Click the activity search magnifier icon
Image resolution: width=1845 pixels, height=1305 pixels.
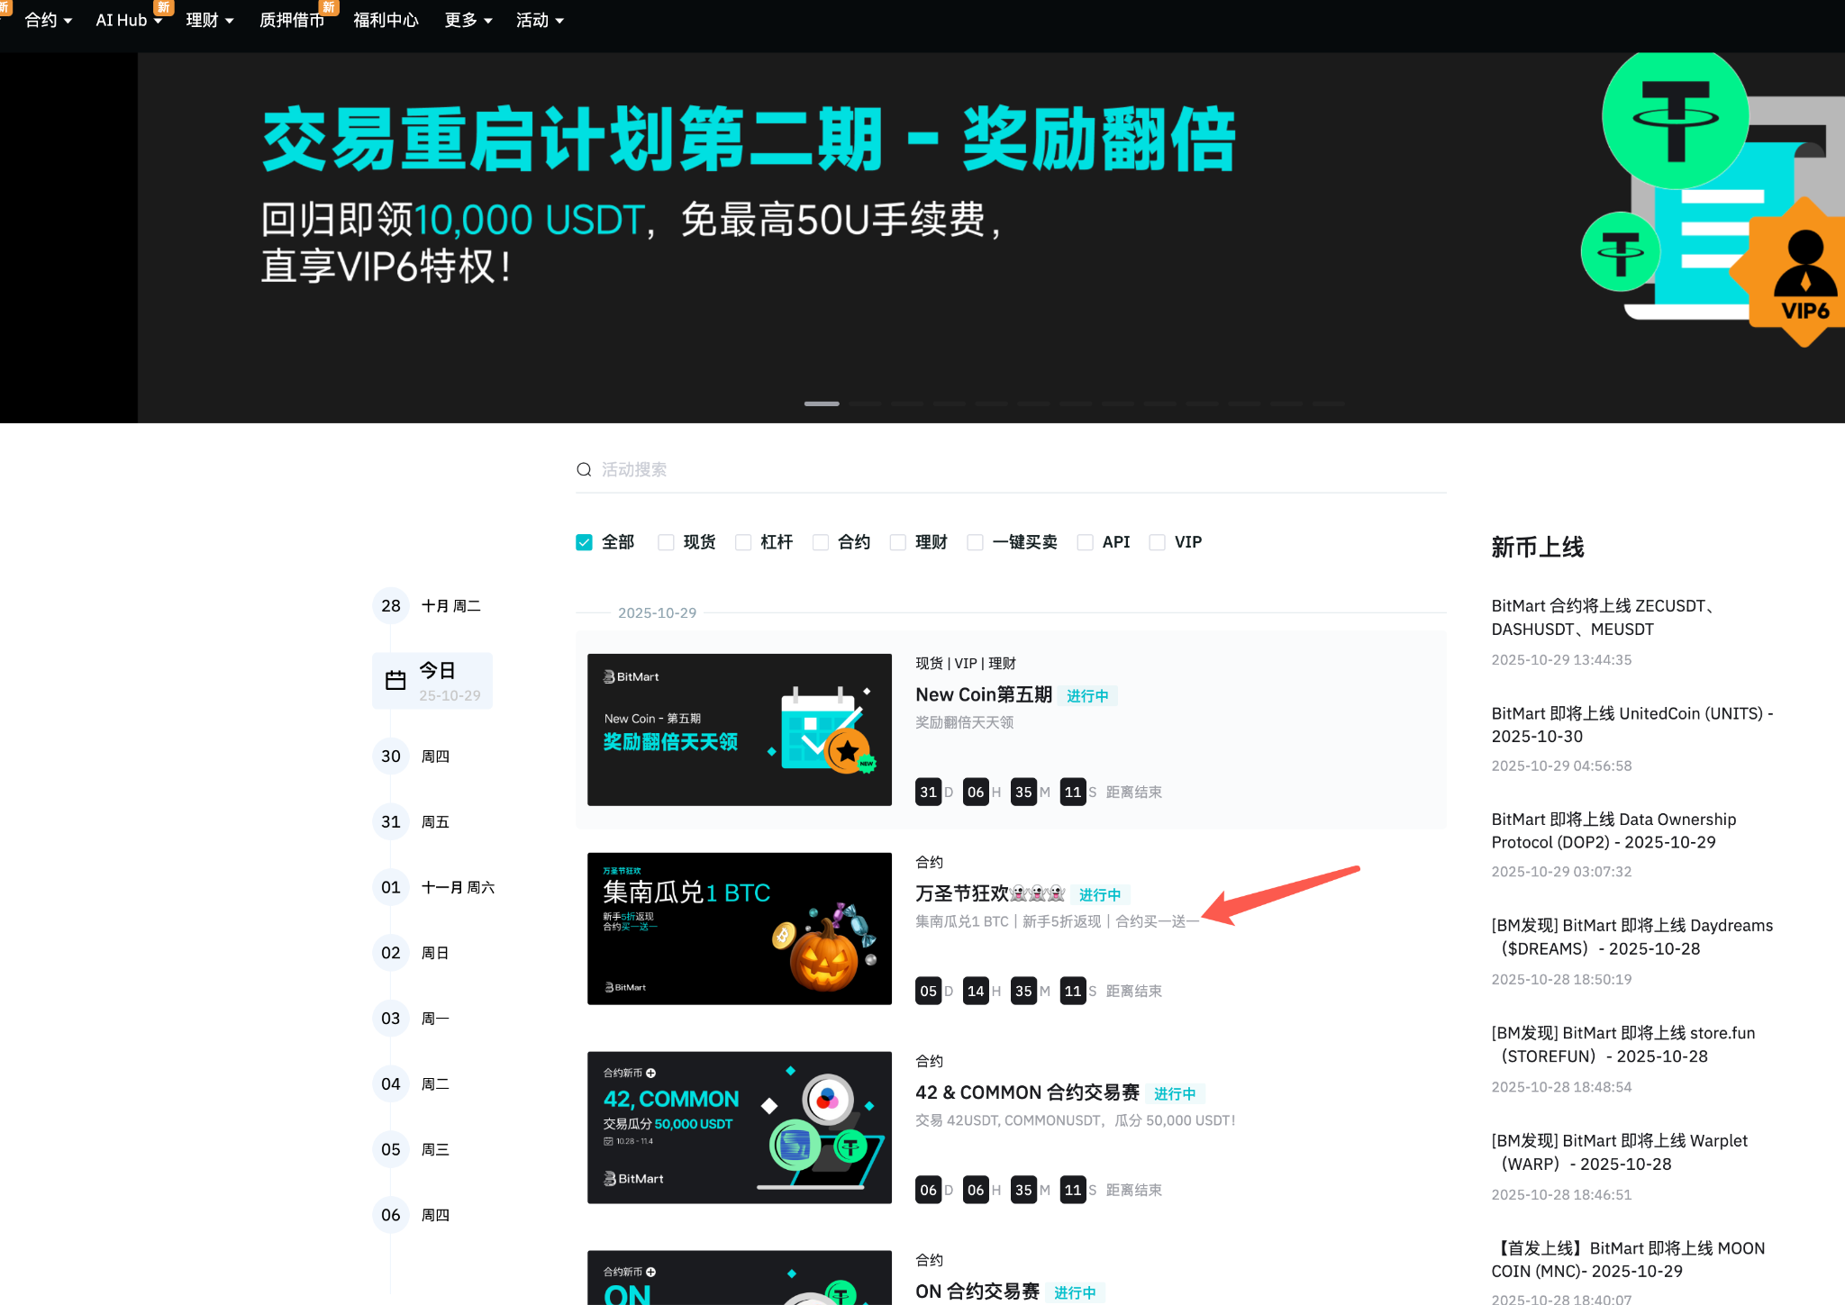[x=584, y=469]
